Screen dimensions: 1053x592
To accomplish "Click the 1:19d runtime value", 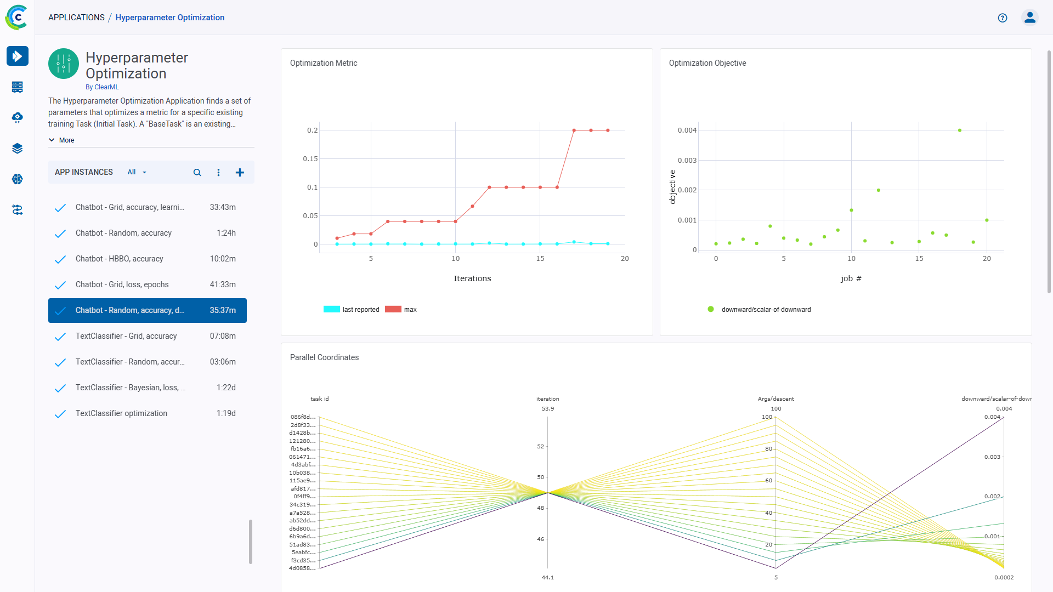I will point(226,413).
